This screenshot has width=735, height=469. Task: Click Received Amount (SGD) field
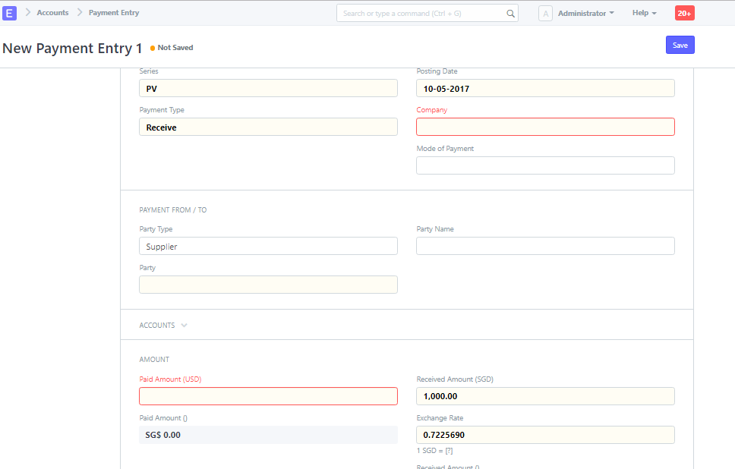coord(545,396)
